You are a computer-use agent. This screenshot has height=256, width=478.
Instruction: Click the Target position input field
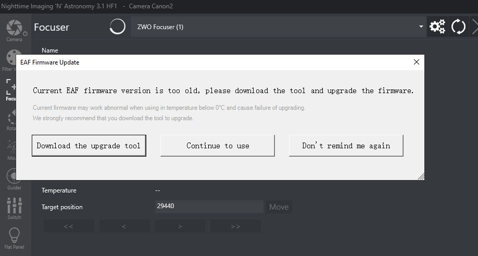[209, 207]
